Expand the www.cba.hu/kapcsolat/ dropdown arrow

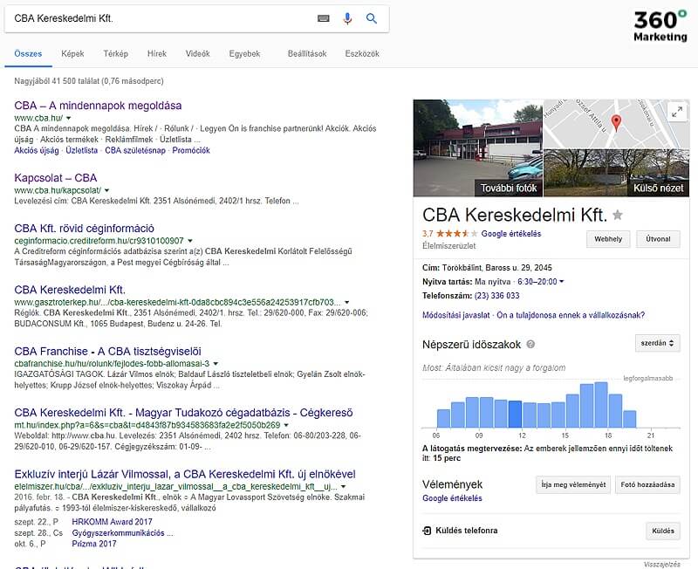pos(106,190)
